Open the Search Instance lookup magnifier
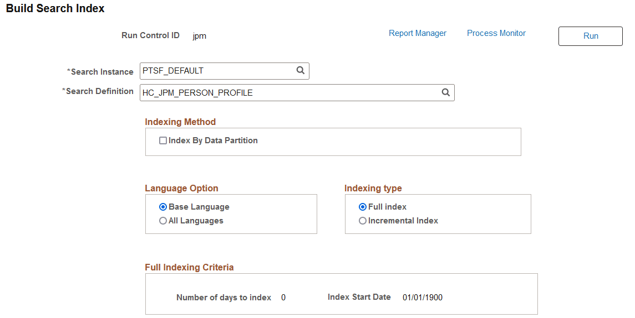635x318 pixels. point(301,71)
